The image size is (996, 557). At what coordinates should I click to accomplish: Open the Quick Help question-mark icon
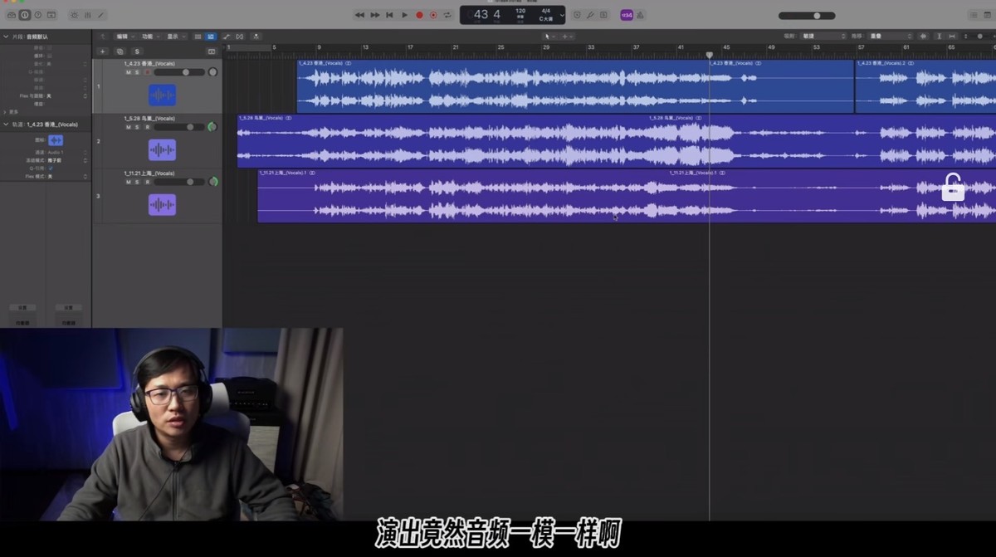coord(38,15)
